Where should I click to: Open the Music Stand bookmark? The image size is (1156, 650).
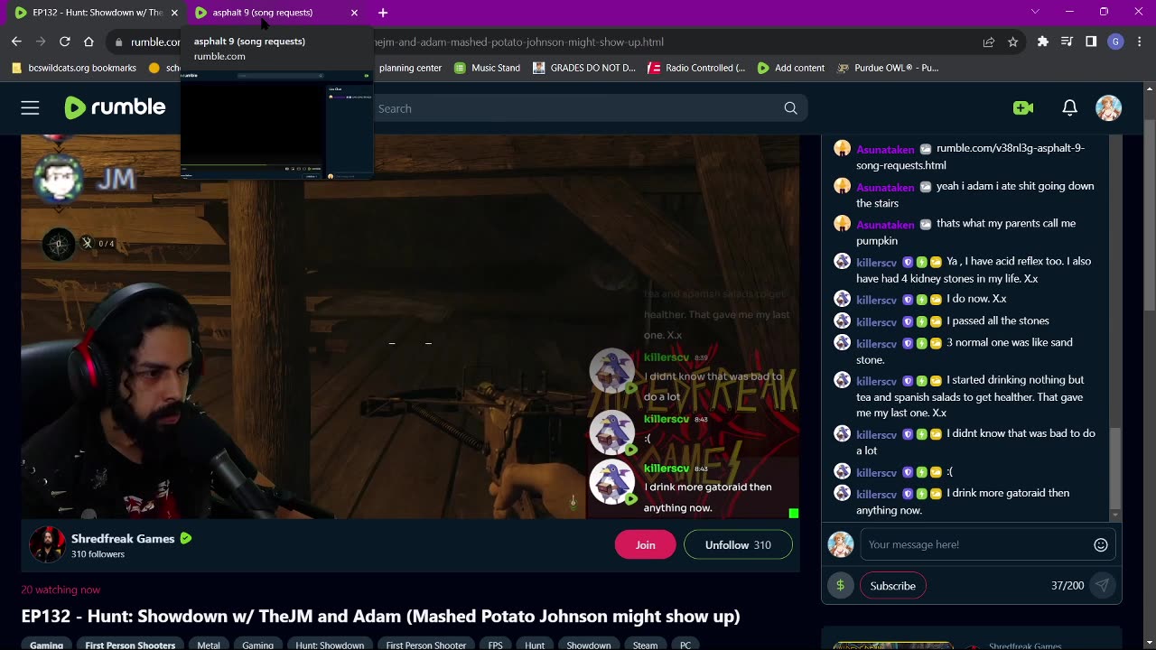click(487, 68)
